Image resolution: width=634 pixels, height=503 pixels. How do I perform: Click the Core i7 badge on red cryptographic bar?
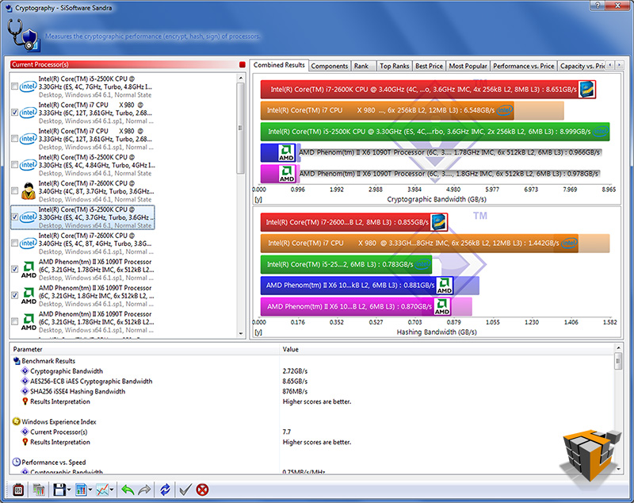click(586, 90)
